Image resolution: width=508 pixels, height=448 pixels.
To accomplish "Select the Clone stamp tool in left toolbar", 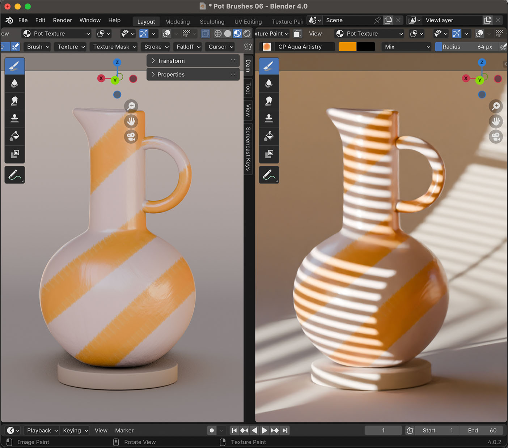I will click(14, 119).
